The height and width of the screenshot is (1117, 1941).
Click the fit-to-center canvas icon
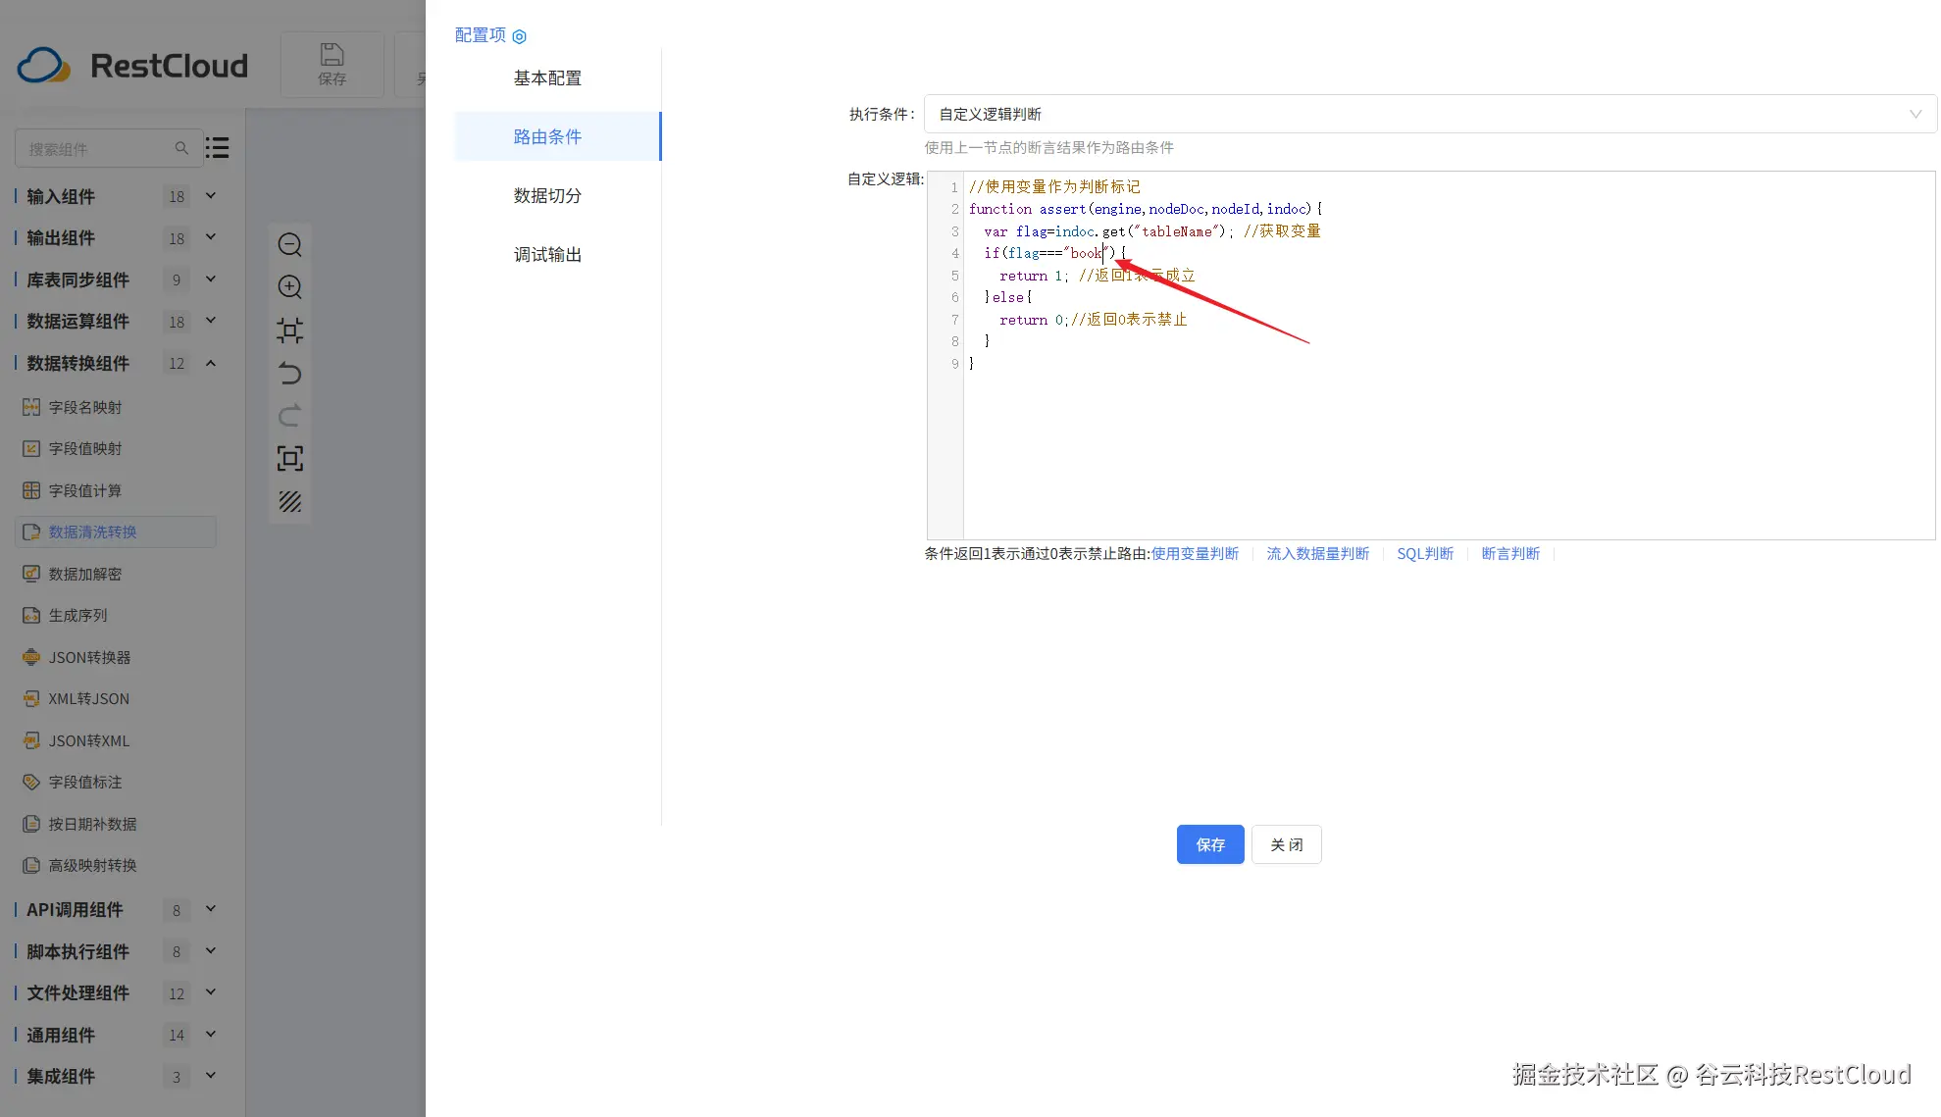coord(289,330)
